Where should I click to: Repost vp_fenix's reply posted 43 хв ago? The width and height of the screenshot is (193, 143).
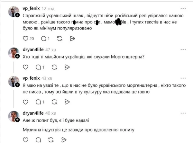coord(54,102)
